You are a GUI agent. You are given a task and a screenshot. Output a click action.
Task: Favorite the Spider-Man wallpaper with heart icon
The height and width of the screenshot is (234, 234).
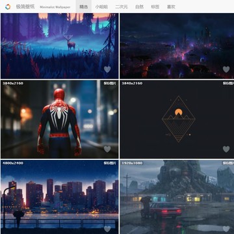coord(107,149)
